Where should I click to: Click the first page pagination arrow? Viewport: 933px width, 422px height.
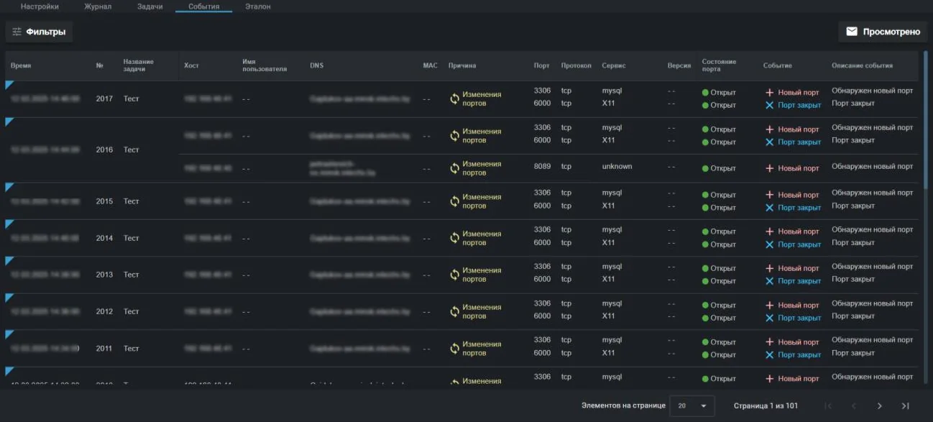[828, 406]
